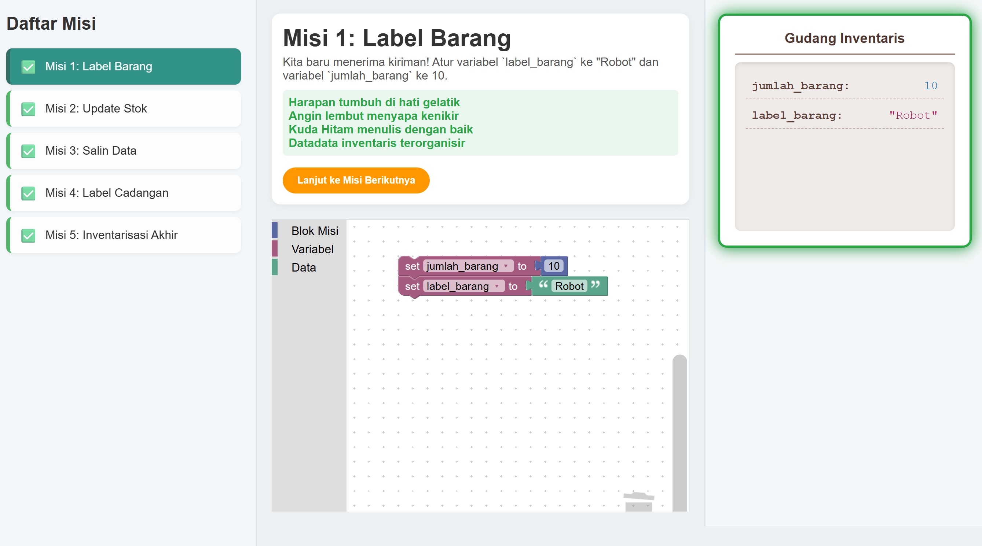Open the jumlah_barang variable dropdown
The image size is (982, 546).
(x=468, y=266)
